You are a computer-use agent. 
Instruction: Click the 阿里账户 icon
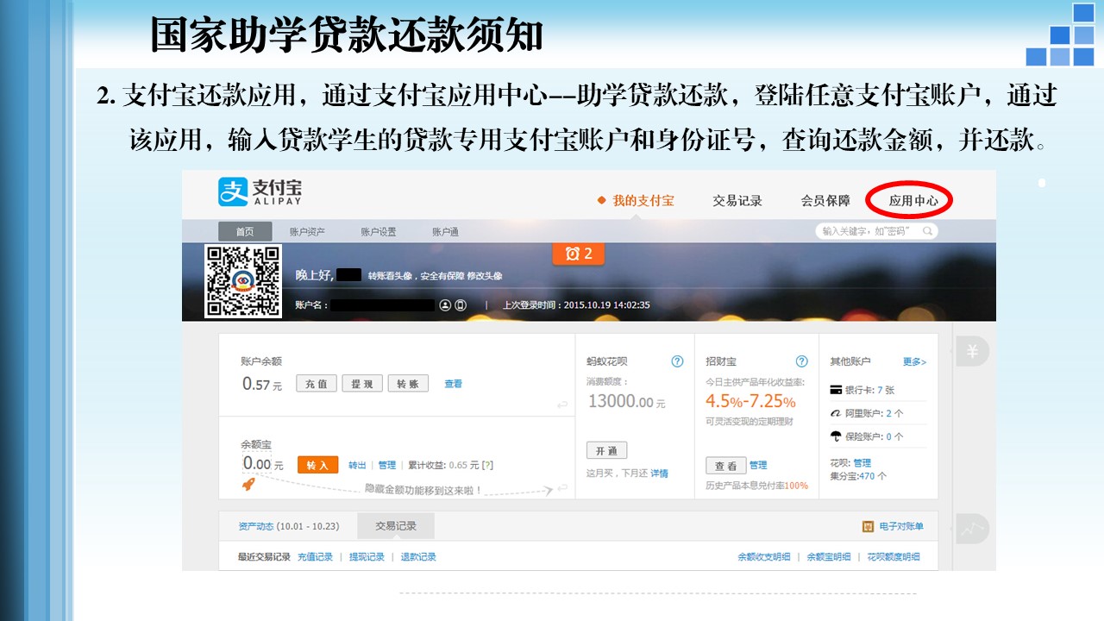point(836,413)
